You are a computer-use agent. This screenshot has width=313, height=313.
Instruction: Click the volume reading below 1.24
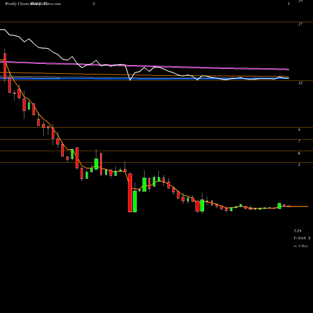point(302,238)
